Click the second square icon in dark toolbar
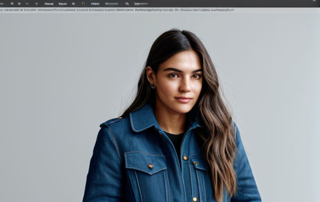 click(x=19, y=4)
